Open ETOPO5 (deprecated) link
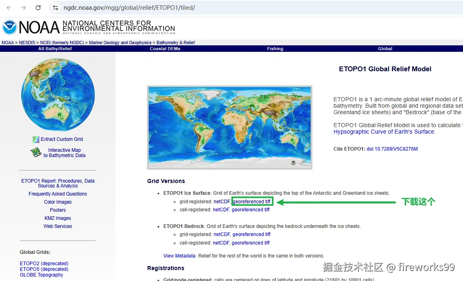Viewport: 463px width, 281px height. point(44,269)
